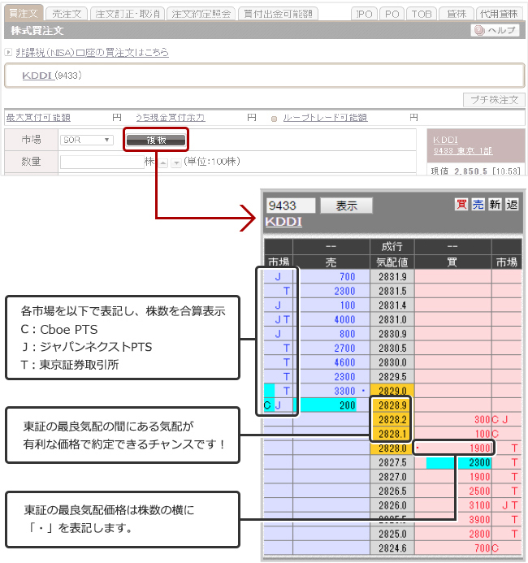The height and width of the screenshot is (563, 528).
Task: Click the 9433 stock code field
Action: coord(291,206)
